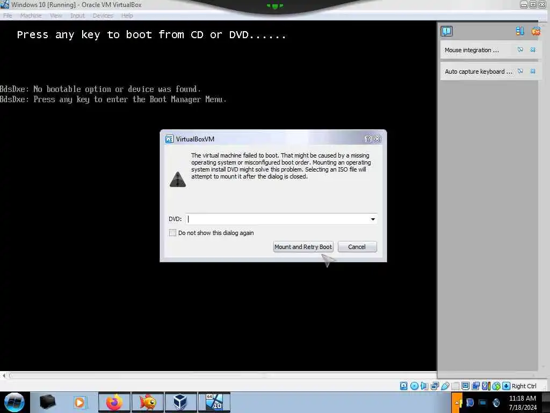Switch to Windows 10 VM taskbar icon
The width and height of the screenshot is (550, 413).
tap(214, 402)
